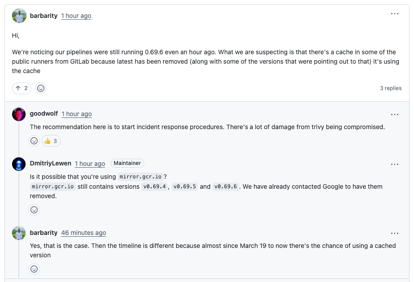The width and height of the screenshot is (414, 282).
Task: Click barbarity's avatar on the last reply
Action: tap(19, 233)
